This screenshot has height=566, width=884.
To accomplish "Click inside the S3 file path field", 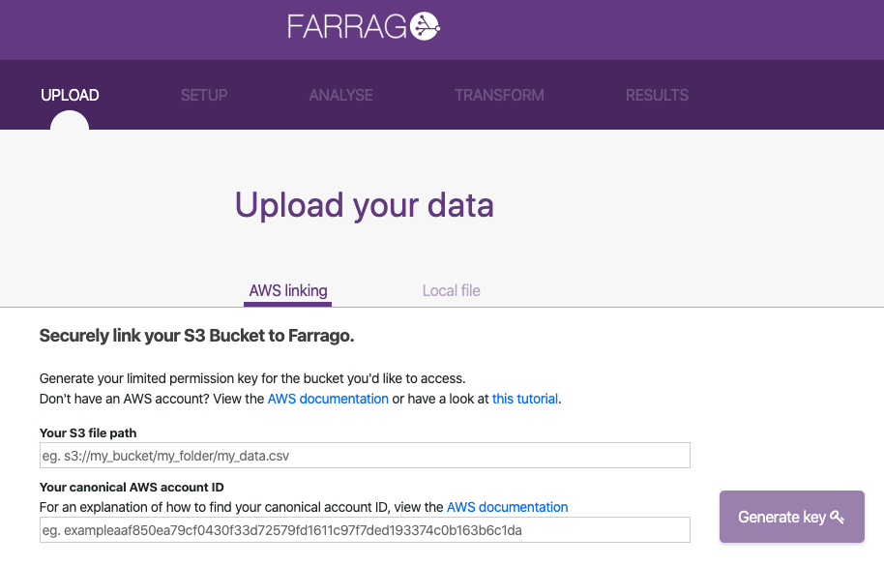I will [x=365, y=455].
